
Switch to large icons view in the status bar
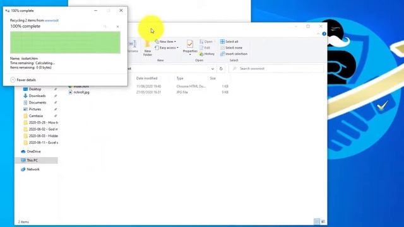point(323,221)
